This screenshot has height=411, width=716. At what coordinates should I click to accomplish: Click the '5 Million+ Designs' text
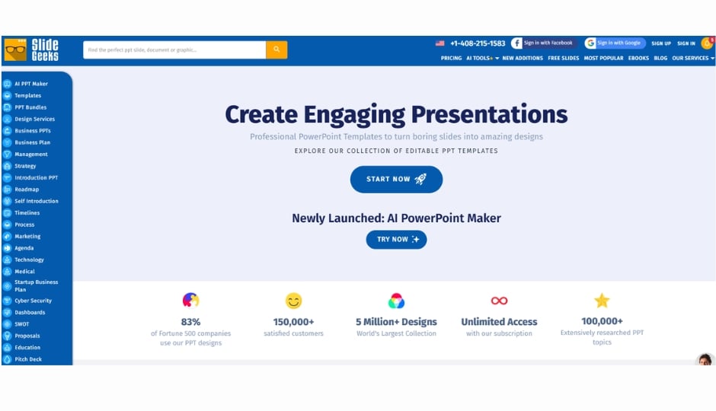click(396, 322)
